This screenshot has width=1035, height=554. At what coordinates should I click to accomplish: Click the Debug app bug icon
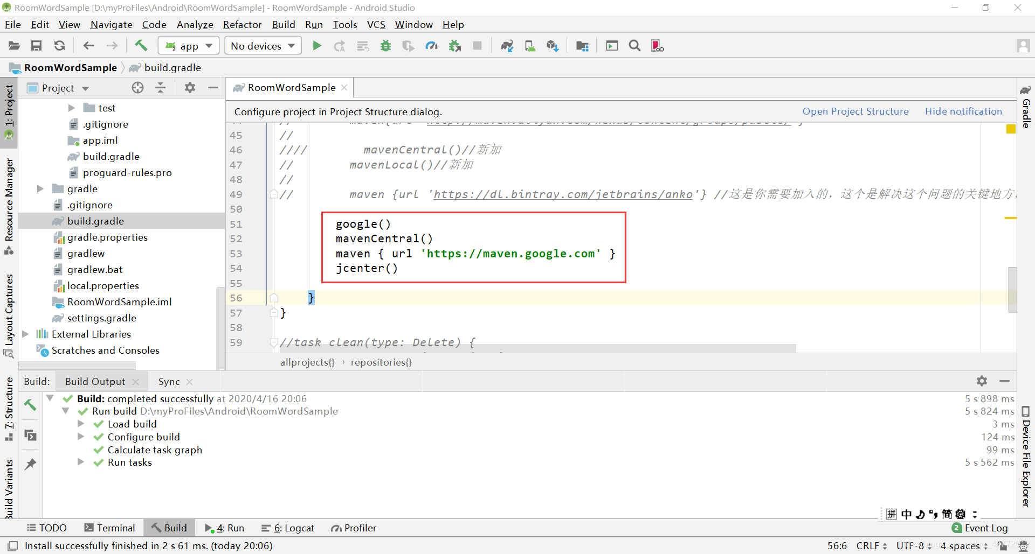coord(385,46)
